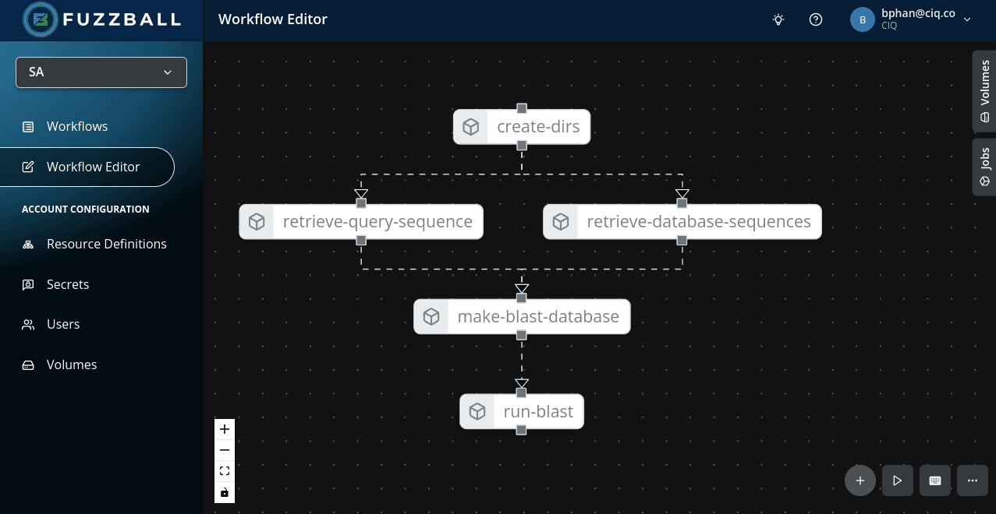
Task: Navigate to Secrets in sidebar
Action: coord(68,284)
